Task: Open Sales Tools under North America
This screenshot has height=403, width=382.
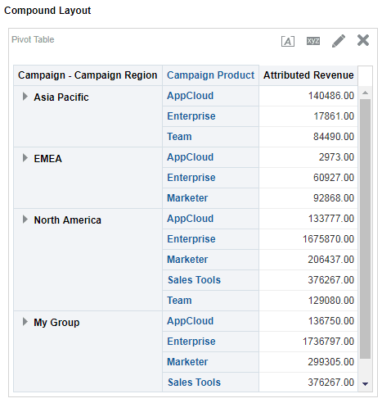Action: [x=194, y=280]
